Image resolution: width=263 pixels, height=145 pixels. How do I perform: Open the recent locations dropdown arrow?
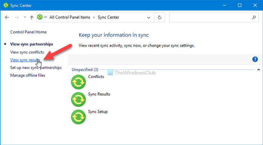(25, 17)
